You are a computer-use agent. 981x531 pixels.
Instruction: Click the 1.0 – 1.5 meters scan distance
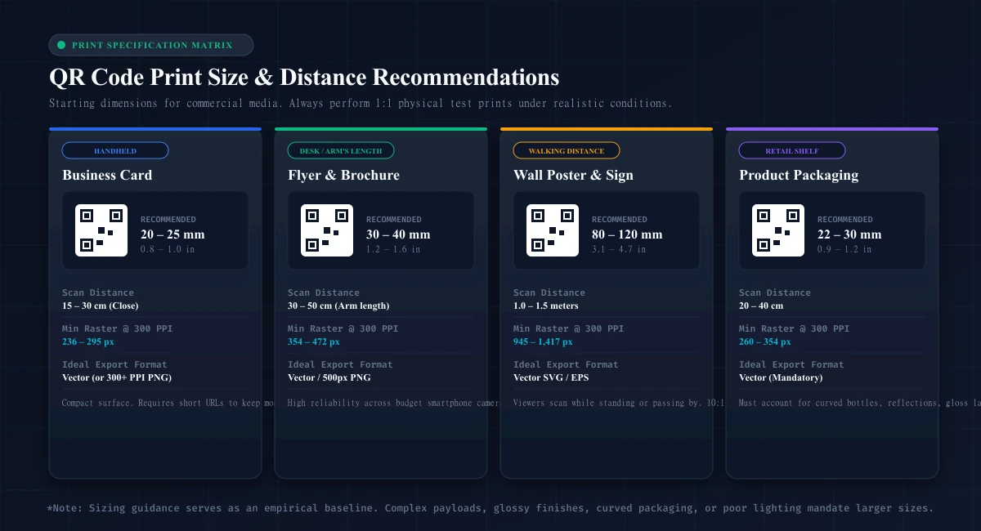click(546, 306)
